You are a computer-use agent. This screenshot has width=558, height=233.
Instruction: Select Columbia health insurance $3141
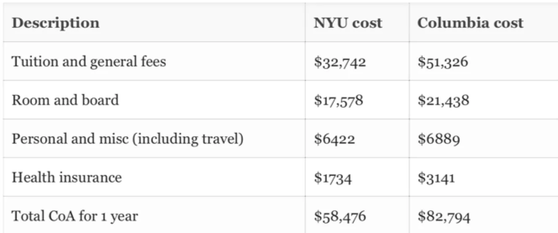click(436, 178)
